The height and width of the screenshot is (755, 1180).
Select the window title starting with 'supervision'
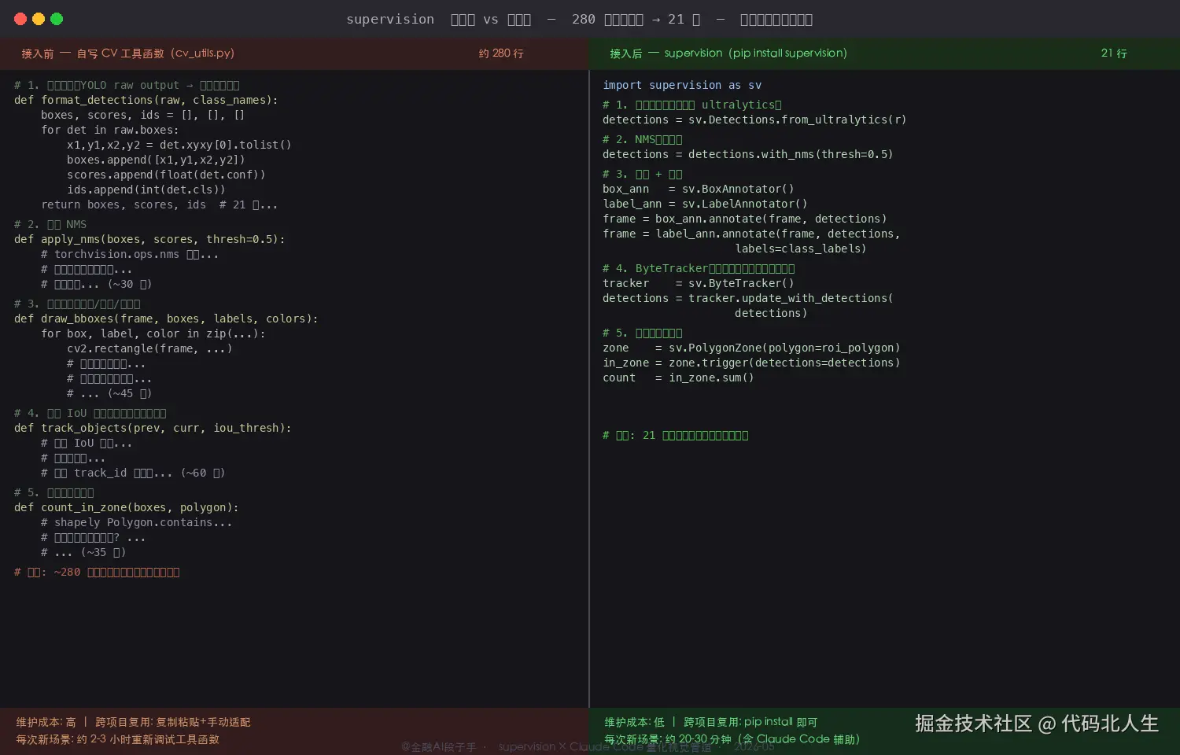579,19
